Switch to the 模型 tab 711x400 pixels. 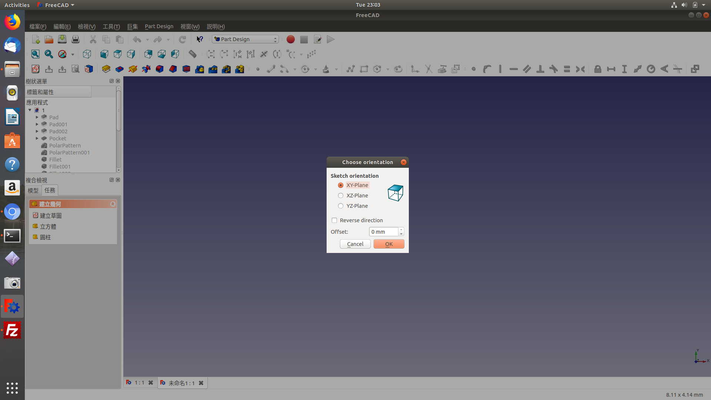(33, 190)
